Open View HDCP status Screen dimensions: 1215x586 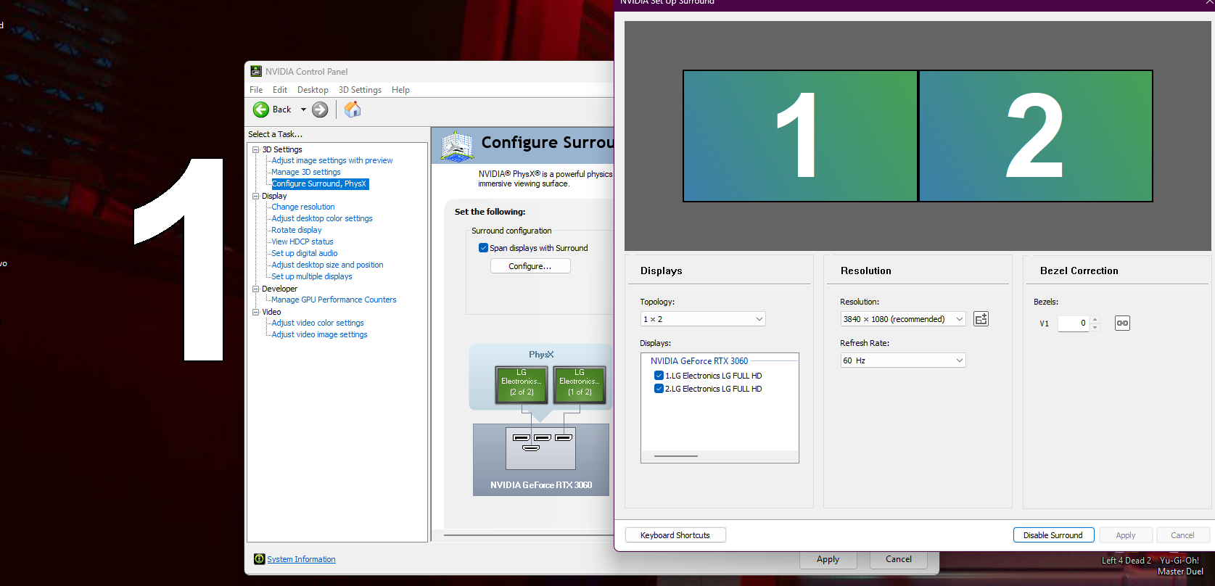[302, 242]
